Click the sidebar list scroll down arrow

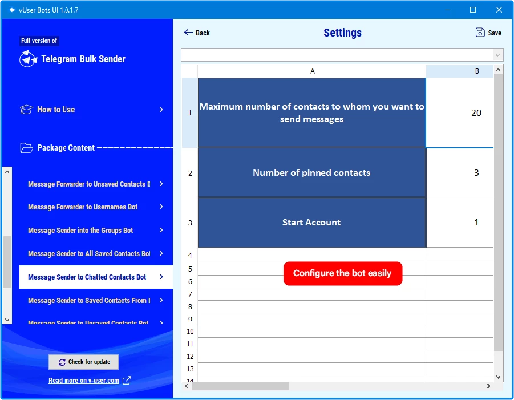point(7,320)
